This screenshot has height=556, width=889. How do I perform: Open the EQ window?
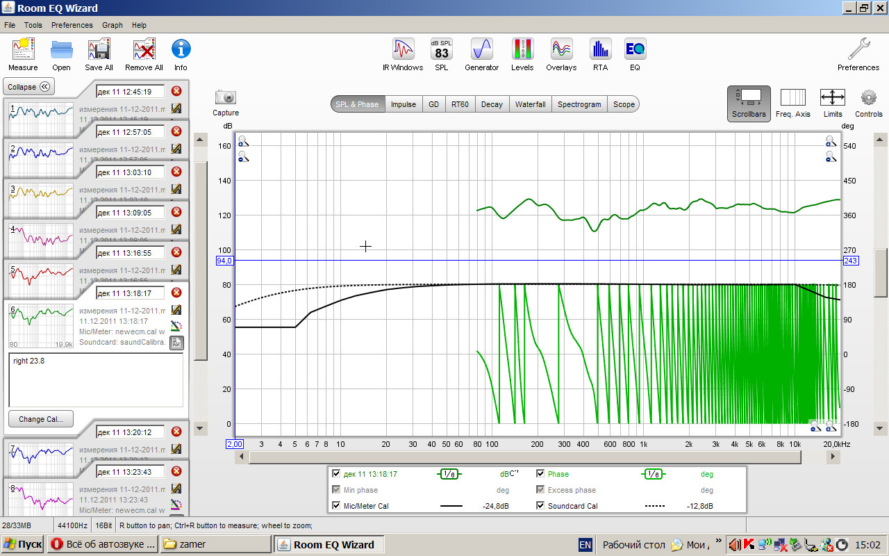click(635, 50)
